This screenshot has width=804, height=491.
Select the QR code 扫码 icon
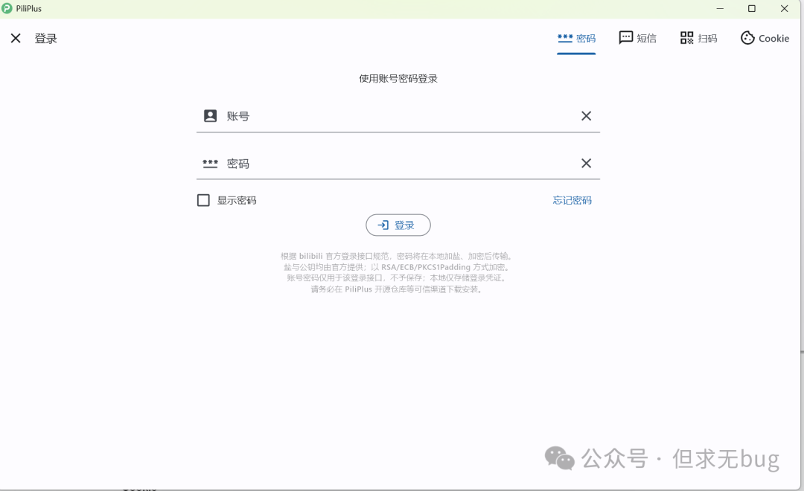click(x=686, y=38)
